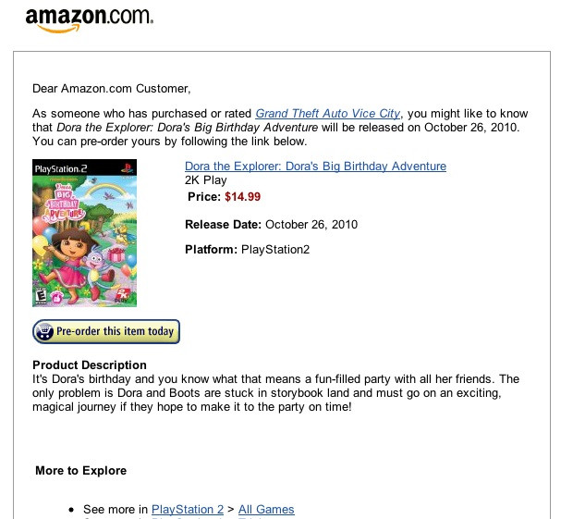Click the red $14.99 price
This screenshot has width=573, height=519.
243,196
